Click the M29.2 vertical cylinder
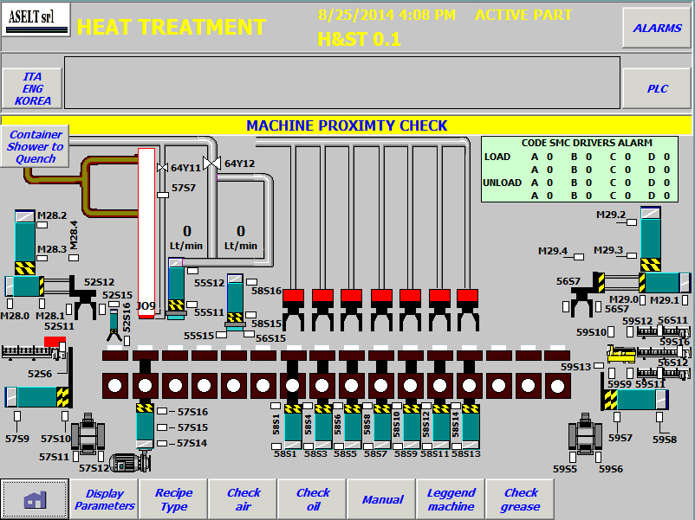695x520 pixels. (x=651, y=239)
